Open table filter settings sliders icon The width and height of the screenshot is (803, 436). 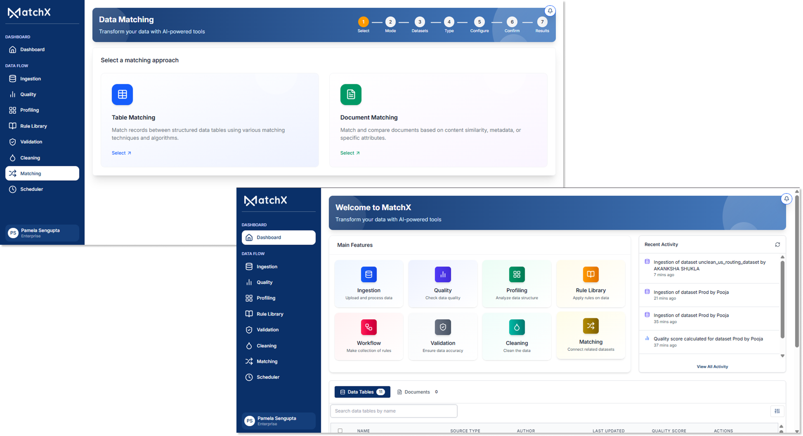coord(777,411)
